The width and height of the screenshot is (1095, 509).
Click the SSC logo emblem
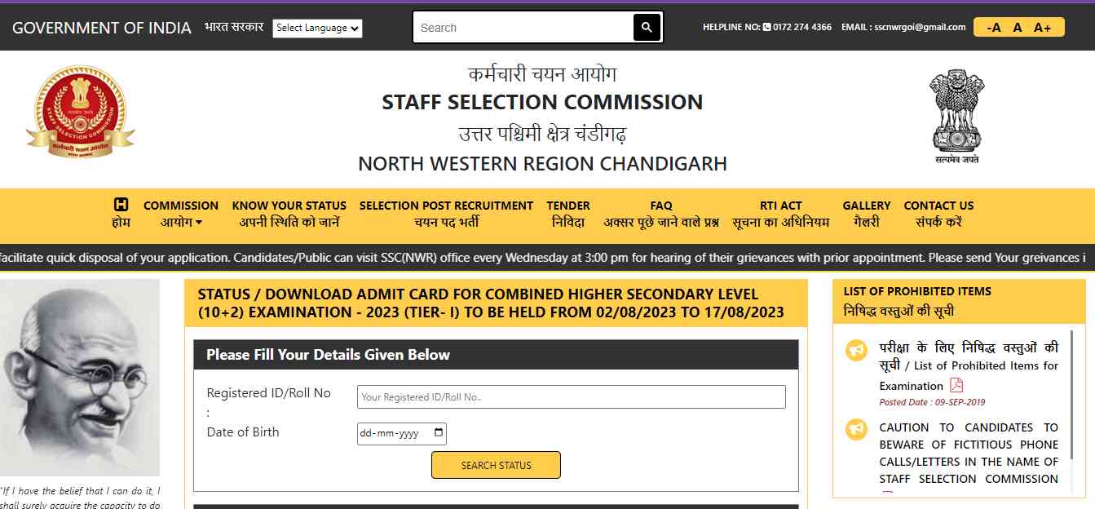[80, 113]
